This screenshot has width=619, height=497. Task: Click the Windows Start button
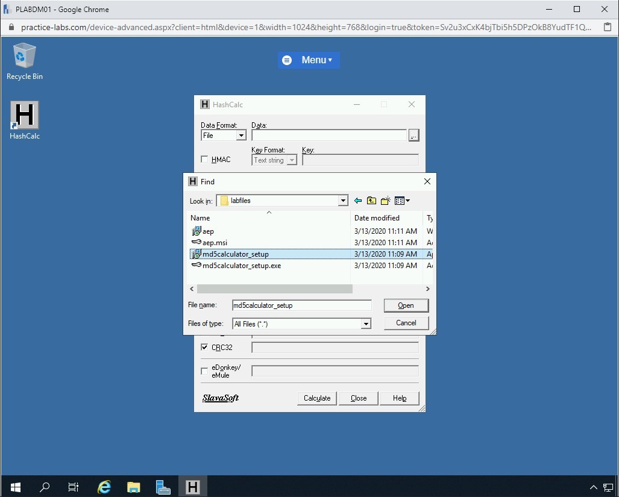coord(15,487)
